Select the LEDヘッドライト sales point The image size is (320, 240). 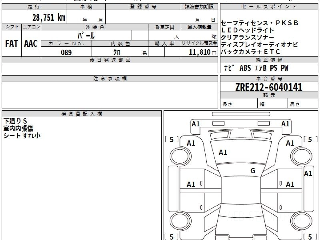[248, 30]
